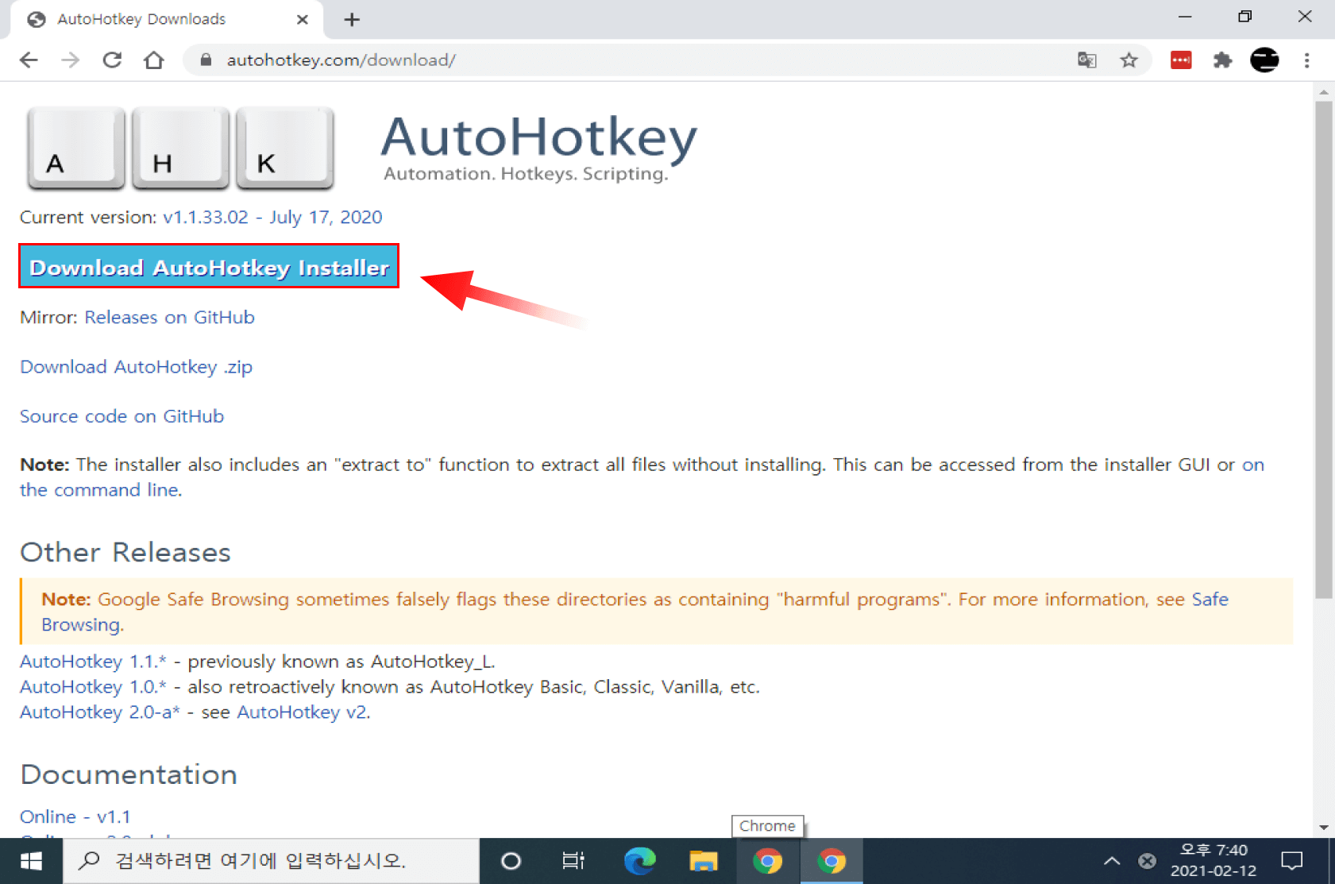Close the AutoHotkey Downloads tab

pos(303,20)
